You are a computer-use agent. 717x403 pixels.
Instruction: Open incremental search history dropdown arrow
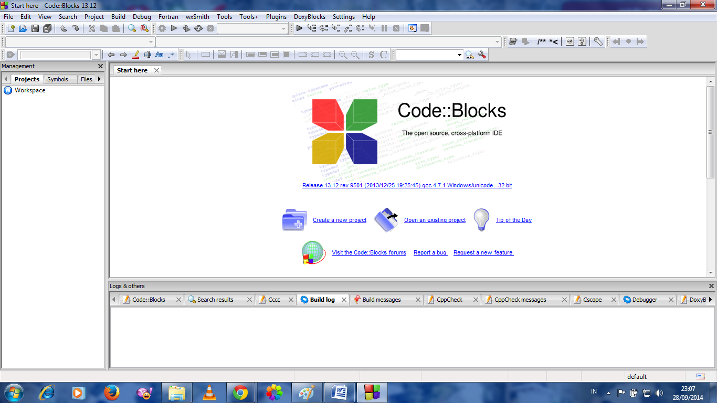[x=97, y=55]
